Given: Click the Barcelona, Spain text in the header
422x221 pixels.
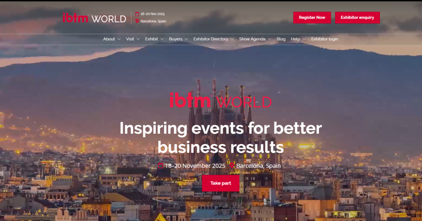Looking at the screenshot, I should (153, 21).
